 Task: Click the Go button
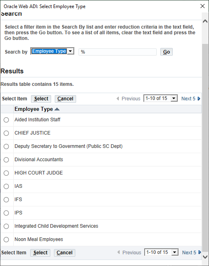pyautogui.click(x=166, y=52)
